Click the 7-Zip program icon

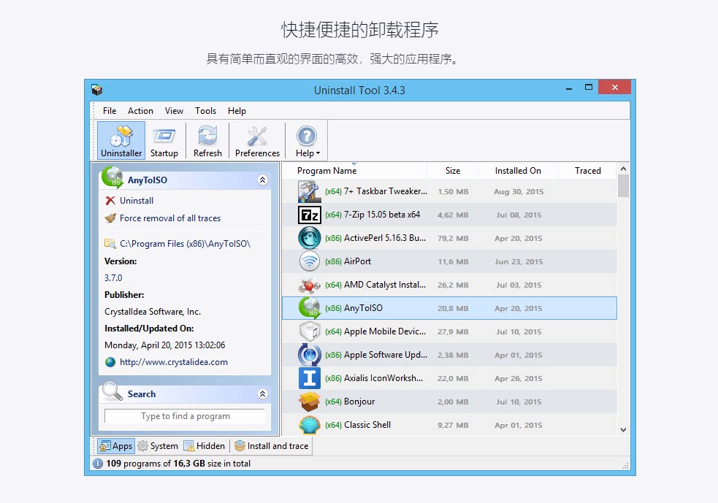tap(309, 215)
